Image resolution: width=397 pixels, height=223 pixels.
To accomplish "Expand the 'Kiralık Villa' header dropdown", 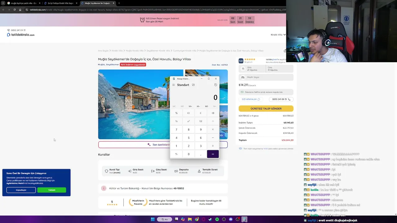I will click(x=278, y=35).
